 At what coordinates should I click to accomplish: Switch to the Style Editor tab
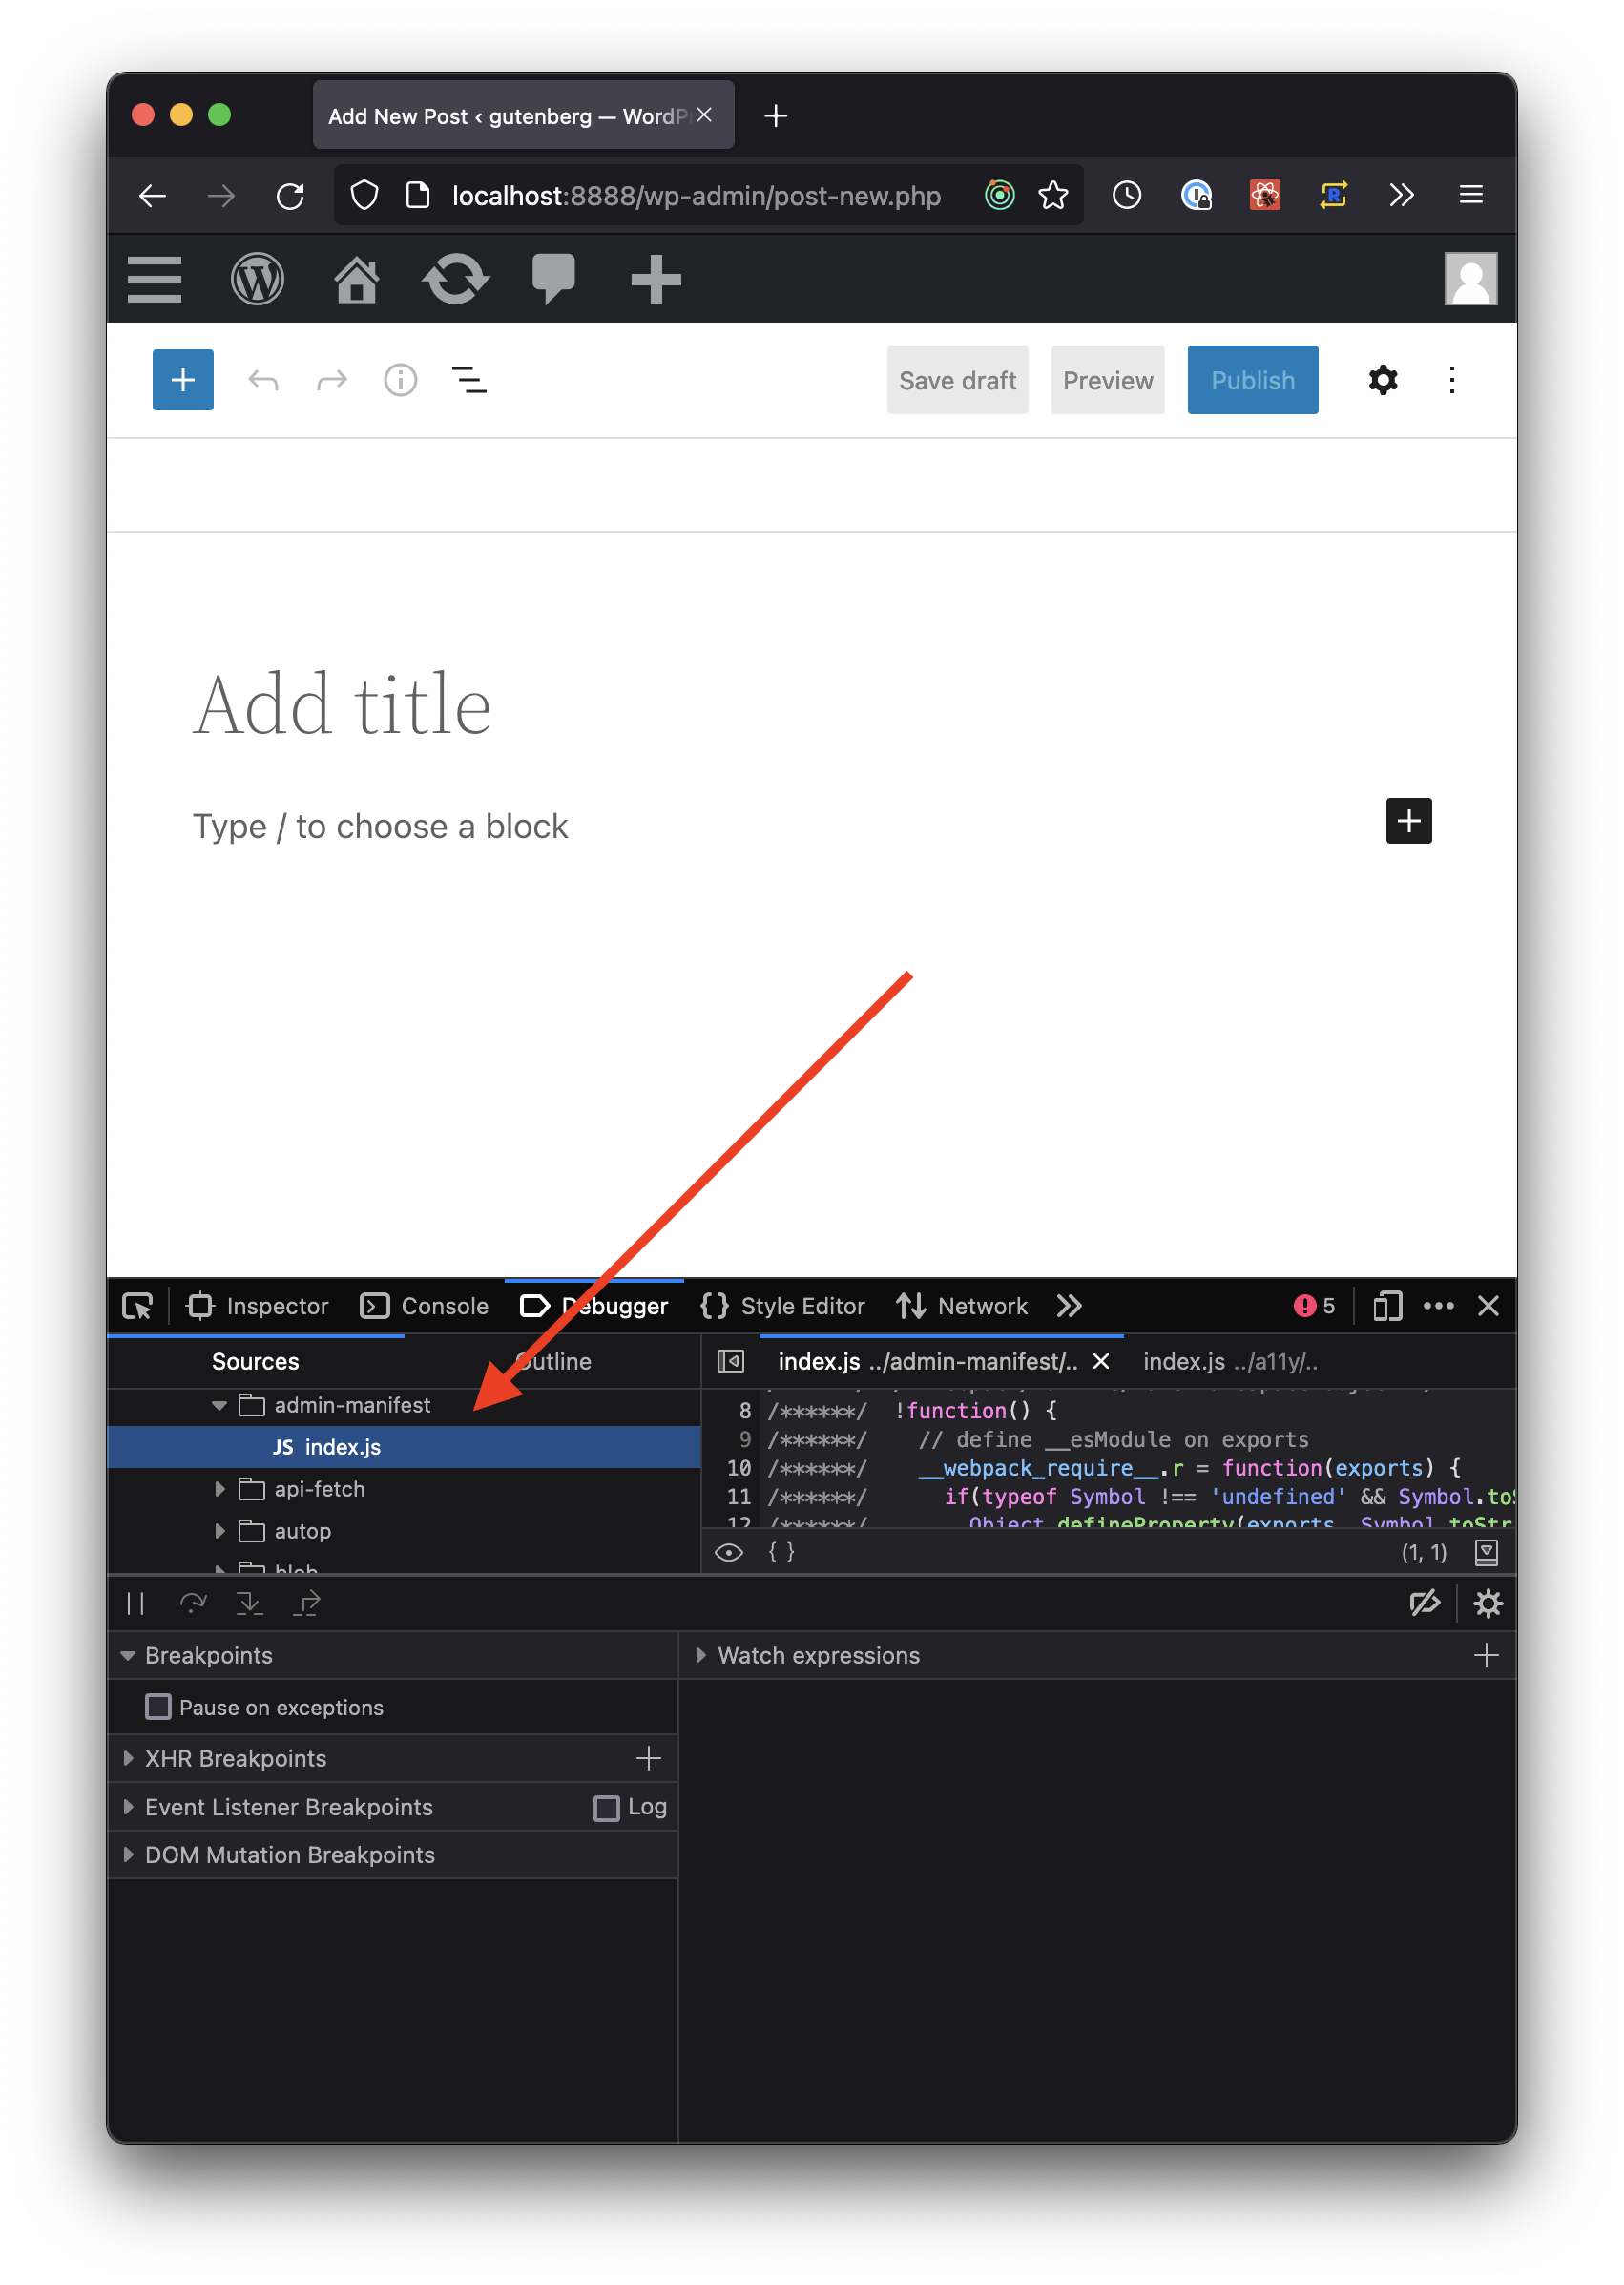783,1306
